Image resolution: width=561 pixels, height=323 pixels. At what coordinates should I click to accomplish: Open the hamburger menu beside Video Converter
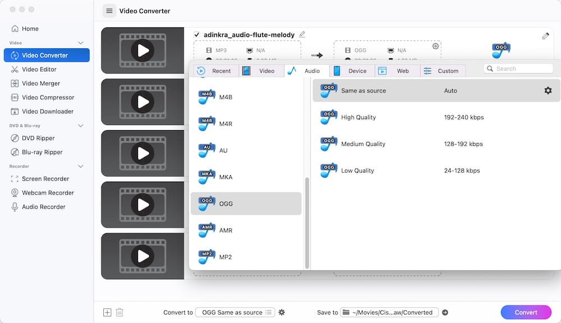coord(109,11)
